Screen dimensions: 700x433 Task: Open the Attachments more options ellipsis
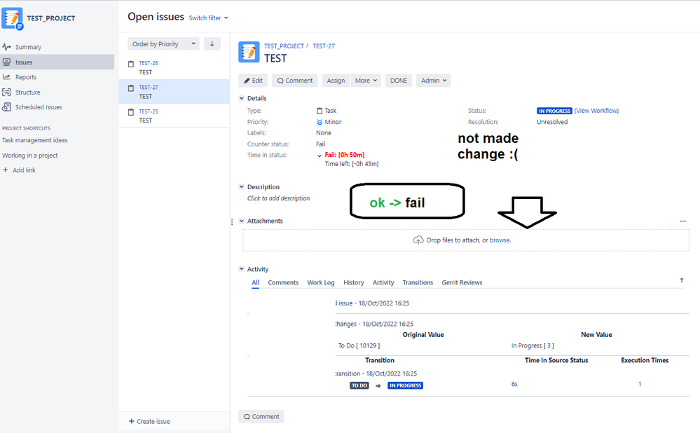682,221
